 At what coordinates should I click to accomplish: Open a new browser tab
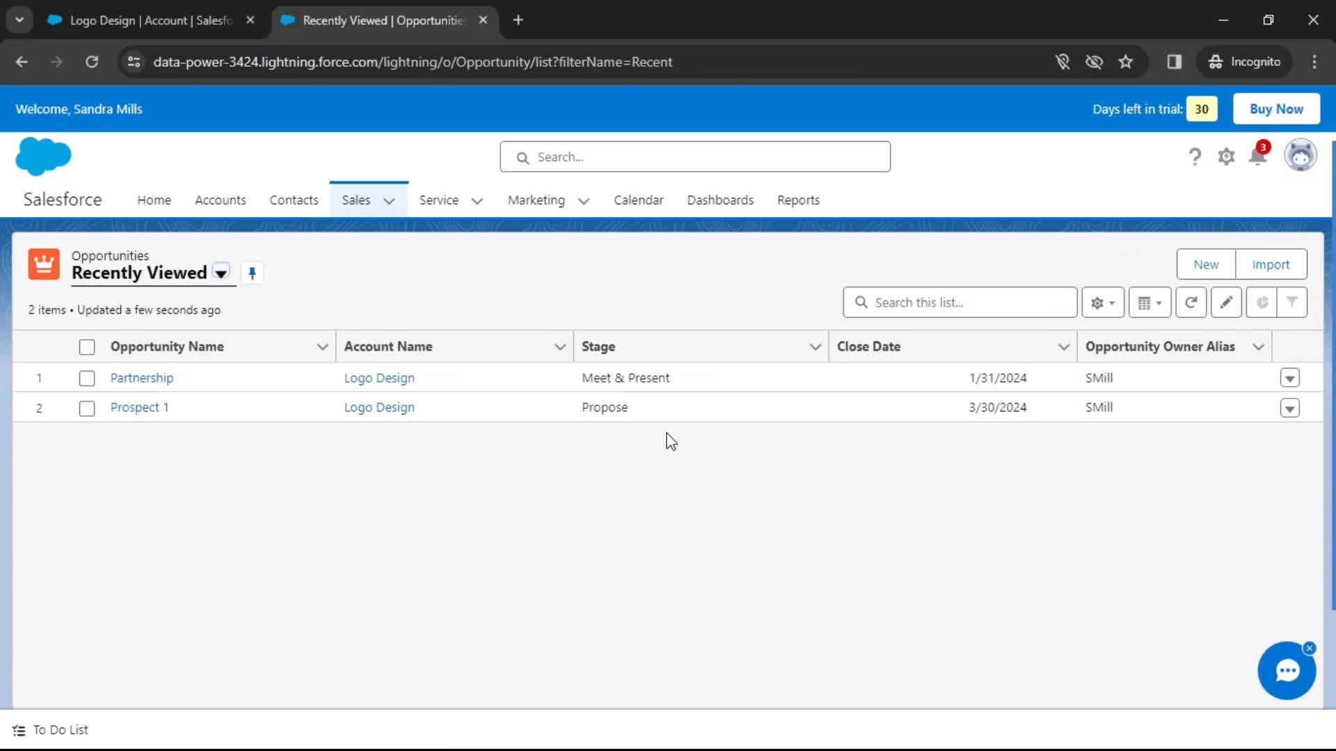(518, 20)
